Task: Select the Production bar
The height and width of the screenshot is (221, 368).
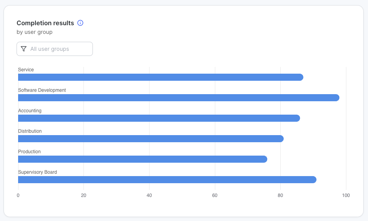Action: point(142,159)
